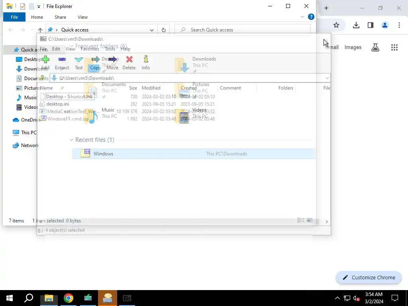
Task: Open Chrome downloads icon
Action: (356, 25)
